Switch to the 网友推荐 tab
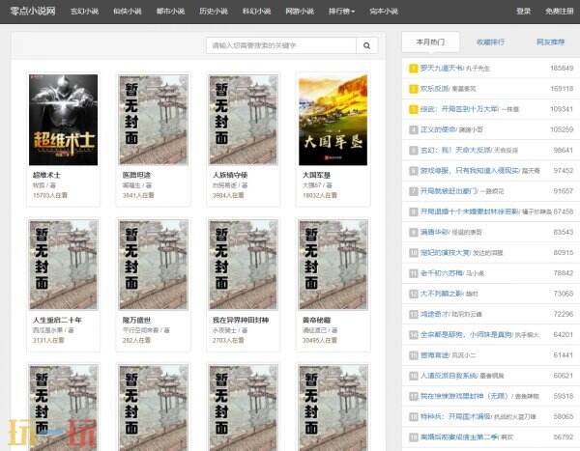Screen dimensions: 580x451 pos(550,42)
